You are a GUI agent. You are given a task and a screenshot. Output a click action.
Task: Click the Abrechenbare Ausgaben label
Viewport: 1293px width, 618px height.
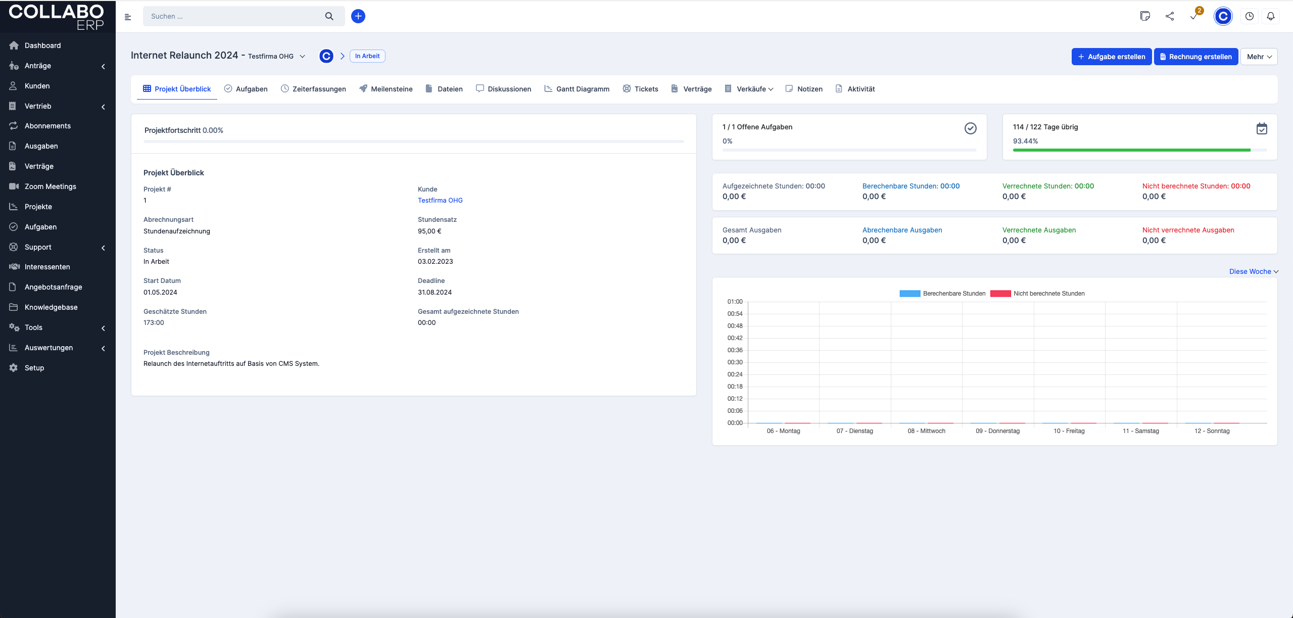pyautogui.click(x=902, y=230)
